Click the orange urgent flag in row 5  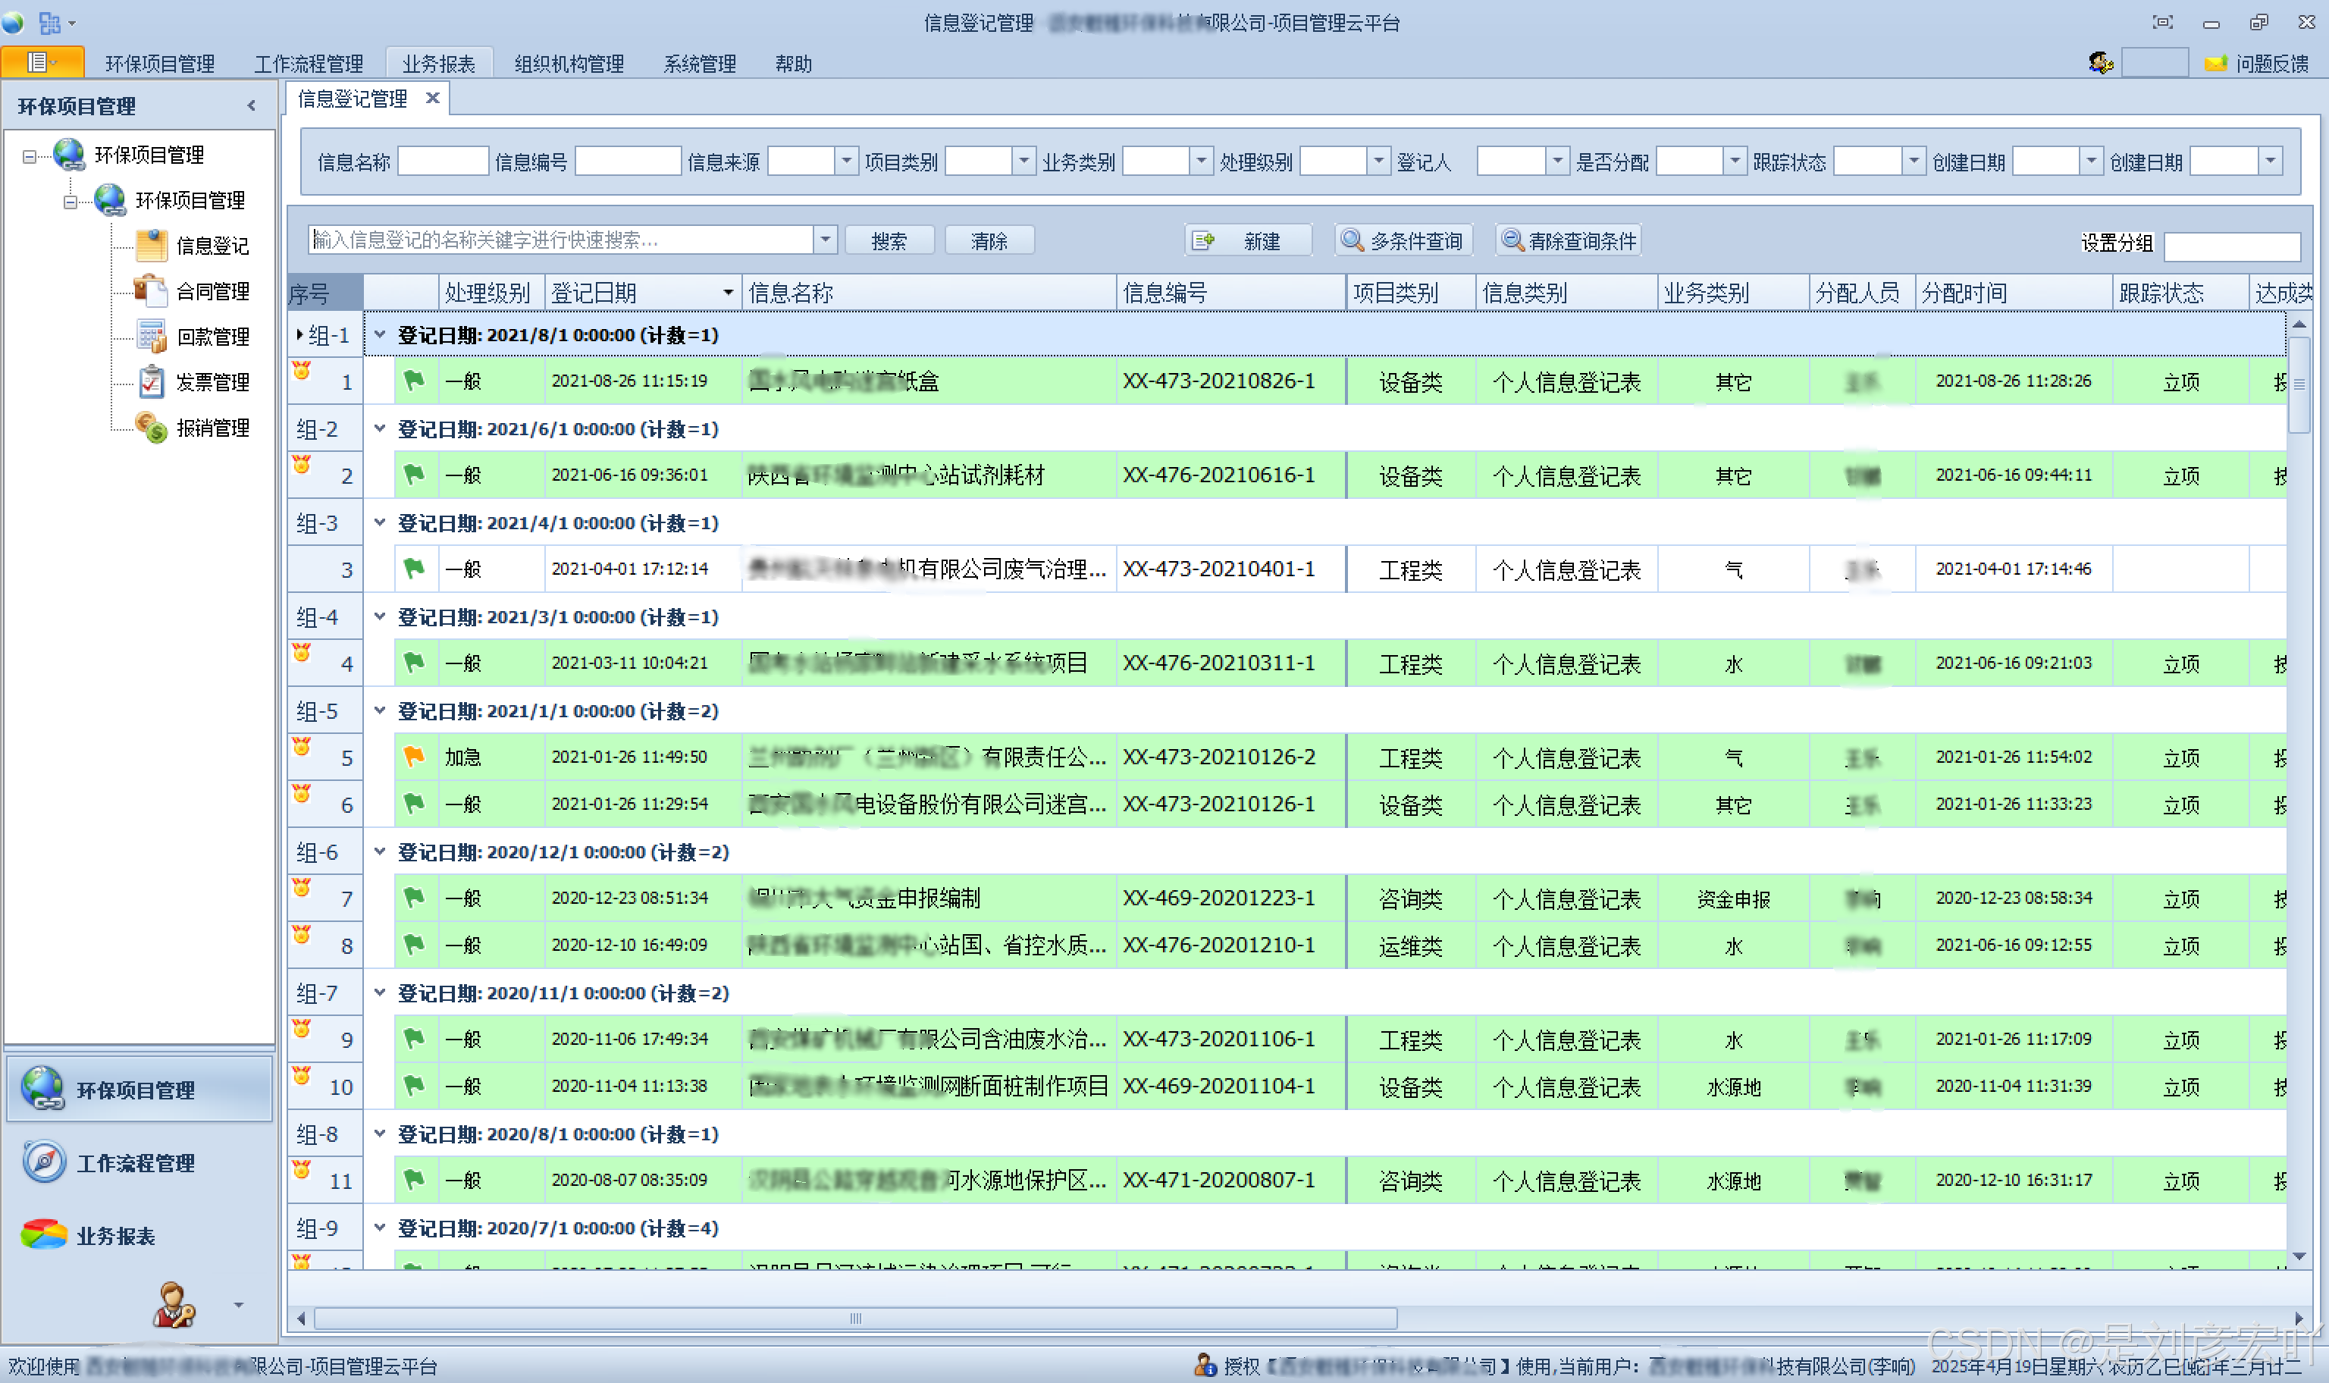[x=414, y=757]
